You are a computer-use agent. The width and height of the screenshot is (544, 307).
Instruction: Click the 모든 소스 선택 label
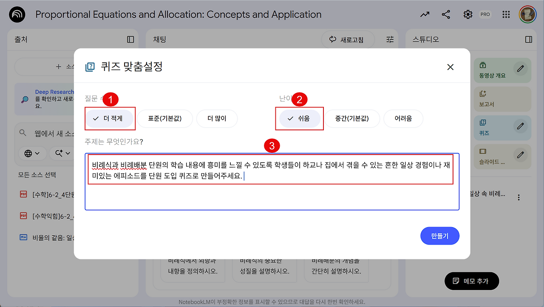[37, 175]
